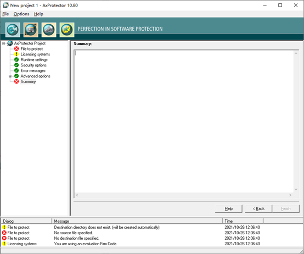Click the third toolbar icon with USB dongle
Viewport: 304px width, 254px height.
[x=49, y=30]
